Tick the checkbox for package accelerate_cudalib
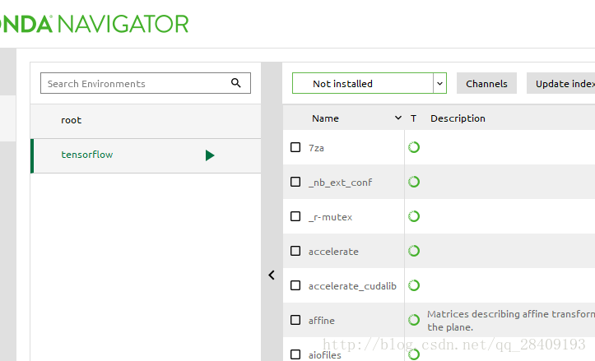The width and height of the screenshot is (595, 361). [295, 285]
